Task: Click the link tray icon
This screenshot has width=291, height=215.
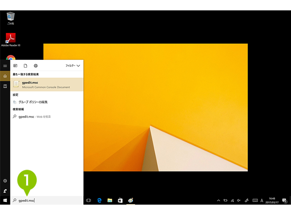Action: click(x=247, y=200)
